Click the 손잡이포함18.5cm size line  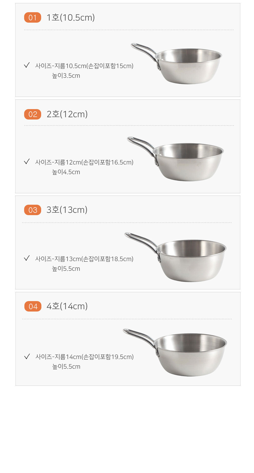[84, 259]
